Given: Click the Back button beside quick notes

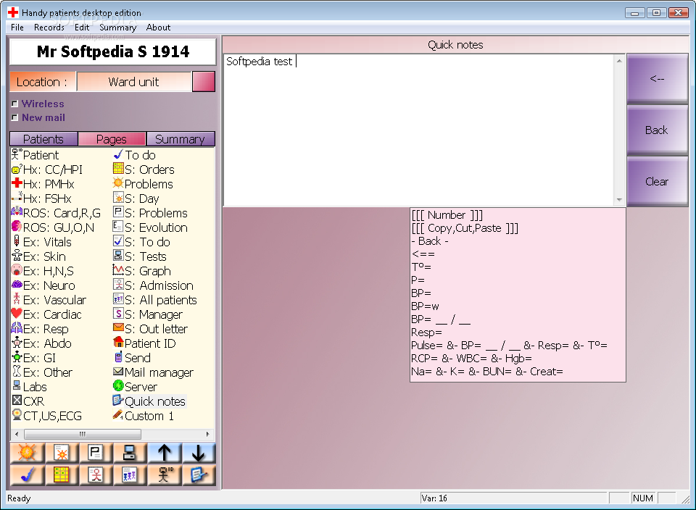Looking at the screenshot, I should coord(658,130).
